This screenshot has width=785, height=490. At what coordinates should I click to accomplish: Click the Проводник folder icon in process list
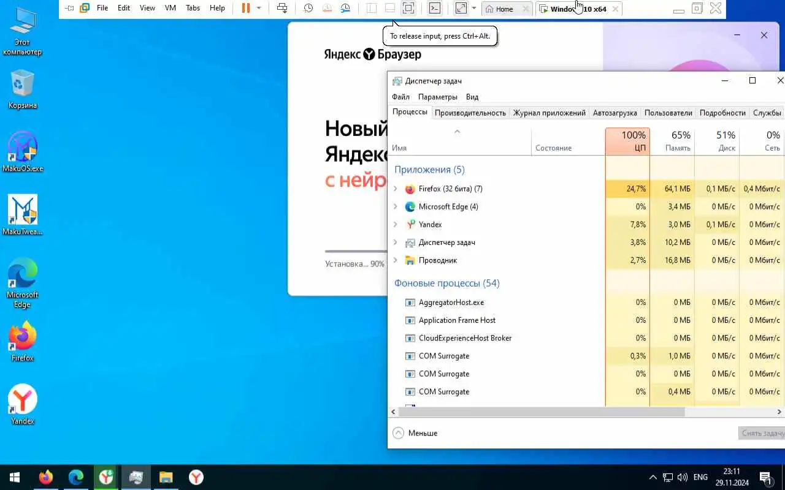(x=410, y=260)
